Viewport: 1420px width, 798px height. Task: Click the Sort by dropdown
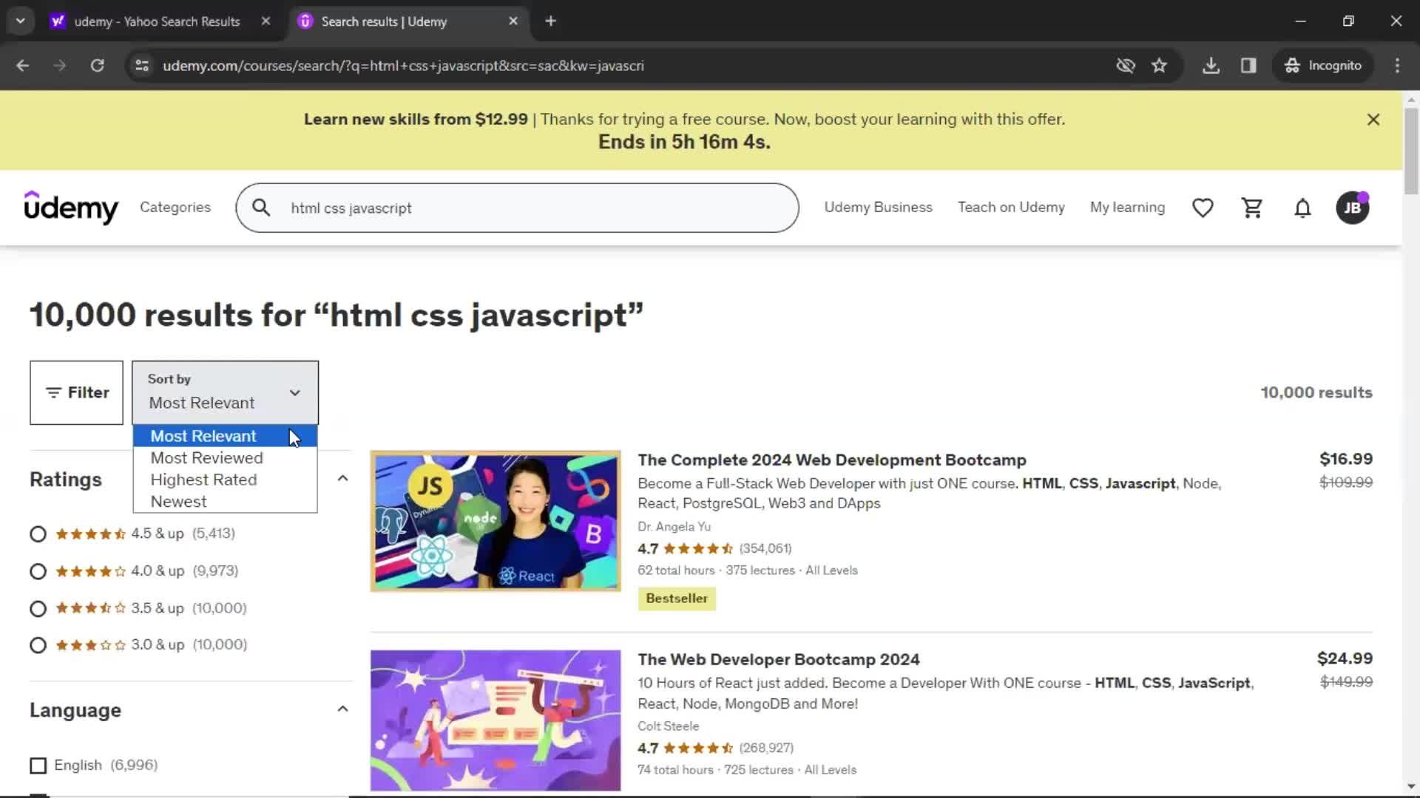point(226,392)
